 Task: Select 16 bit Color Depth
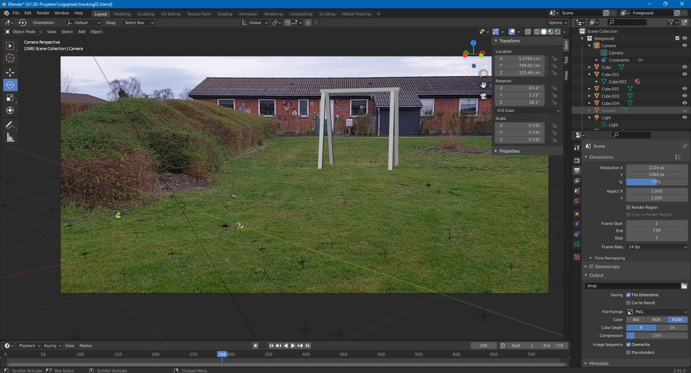(672, 328)
